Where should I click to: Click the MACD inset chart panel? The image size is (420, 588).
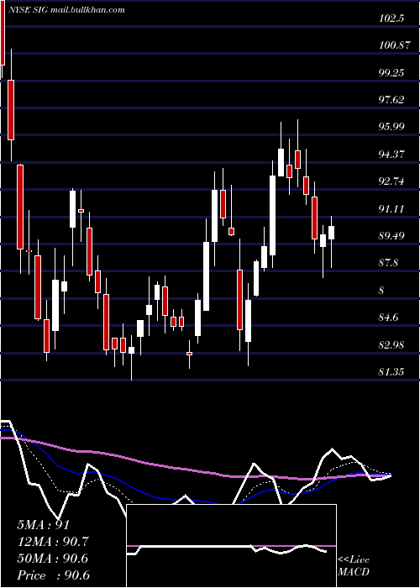point(231,546)
